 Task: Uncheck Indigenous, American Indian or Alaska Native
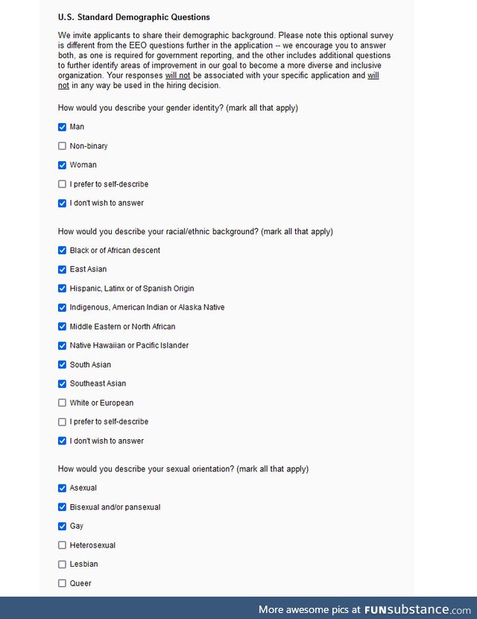click(x=62, y=307)
